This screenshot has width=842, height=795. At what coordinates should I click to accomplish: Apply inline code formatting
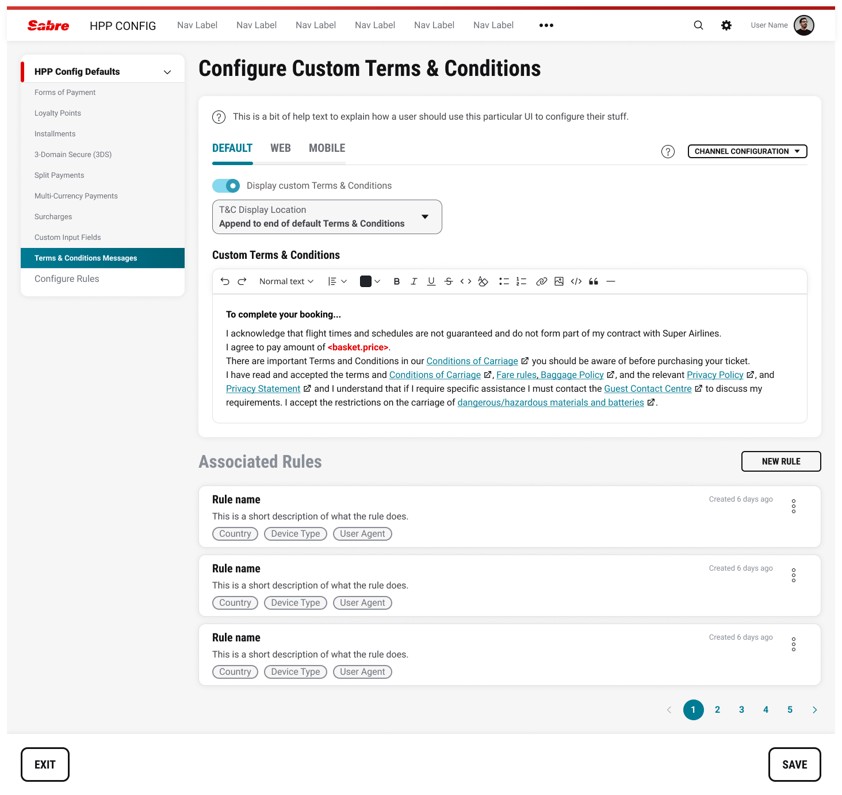466,281
